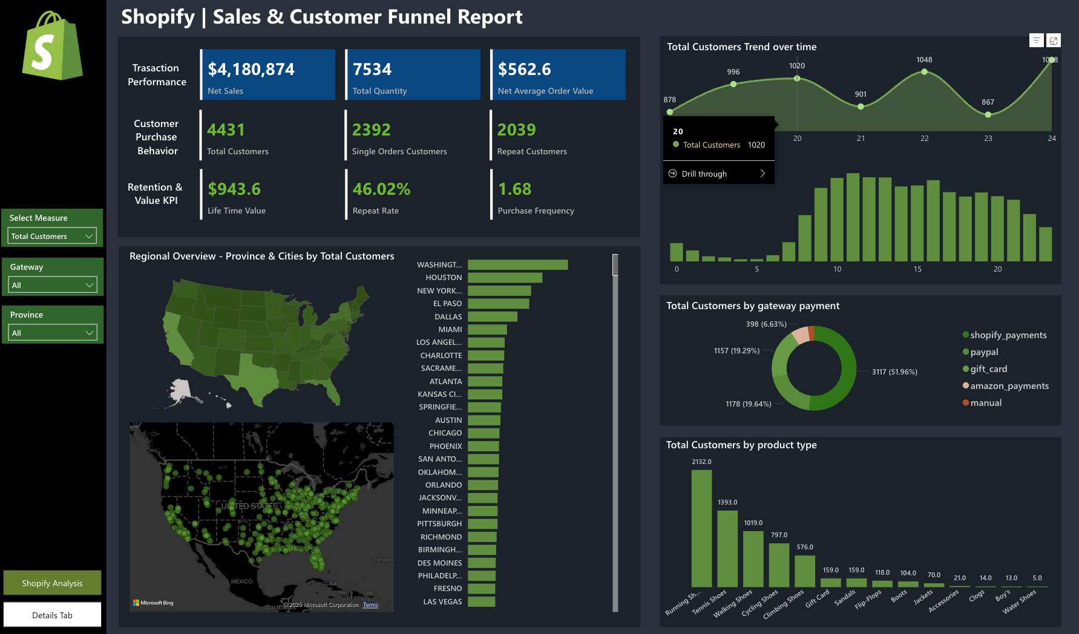This screenshot has width=1079, height=634.
Task: Click the 2392 Single Orders Customers card
Action: pyautogui.click(x=413, y=135)
